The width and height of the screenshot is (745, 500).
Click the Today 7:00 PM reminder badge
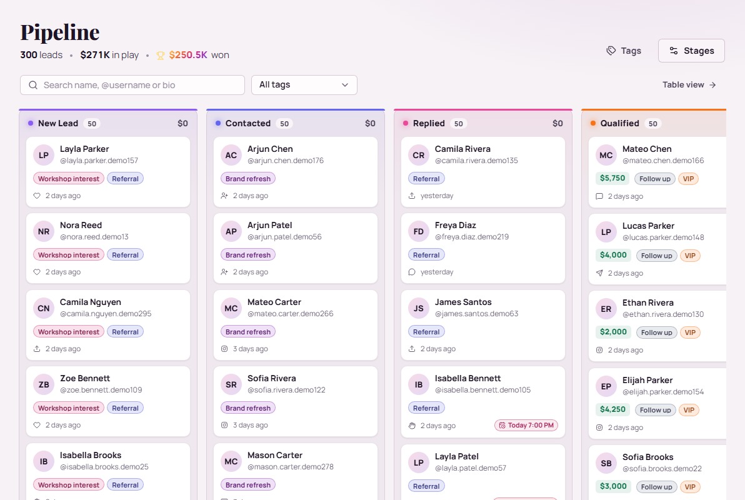pyautogui.click(x=526, y=426)
